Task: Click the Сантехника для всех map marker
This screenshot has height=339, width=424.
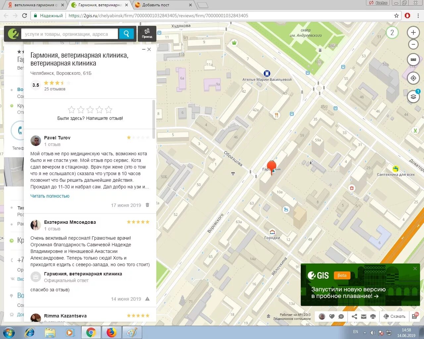Action: tap(396, 169)
